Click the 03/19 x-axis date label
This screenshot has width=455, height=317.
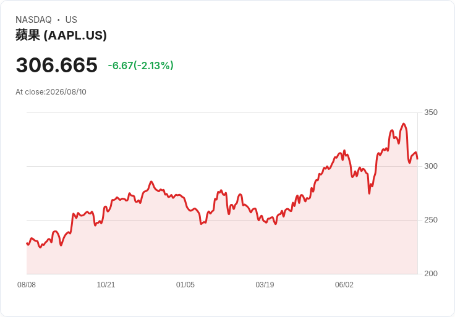(265, 285)
